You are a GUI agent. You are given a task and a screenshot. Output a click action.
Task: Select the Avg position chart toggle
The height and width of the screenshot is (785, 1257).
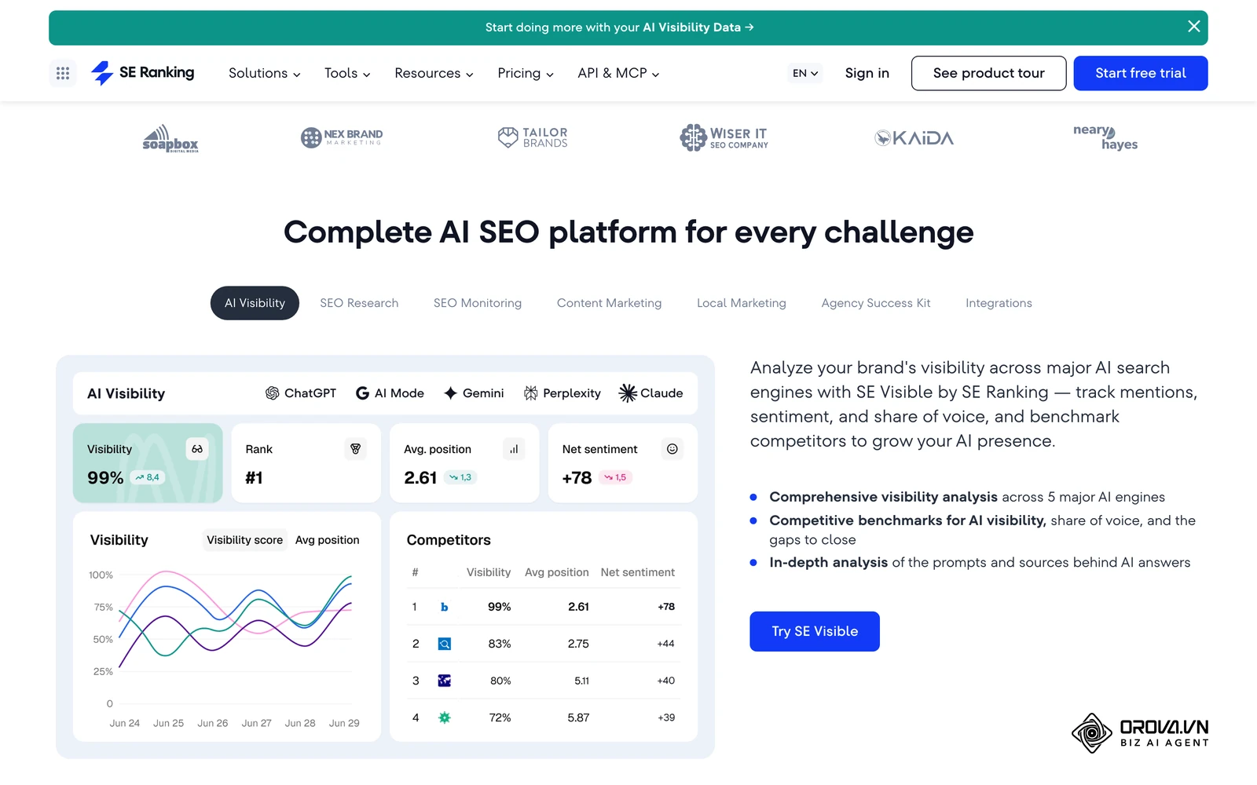[327, 540]
